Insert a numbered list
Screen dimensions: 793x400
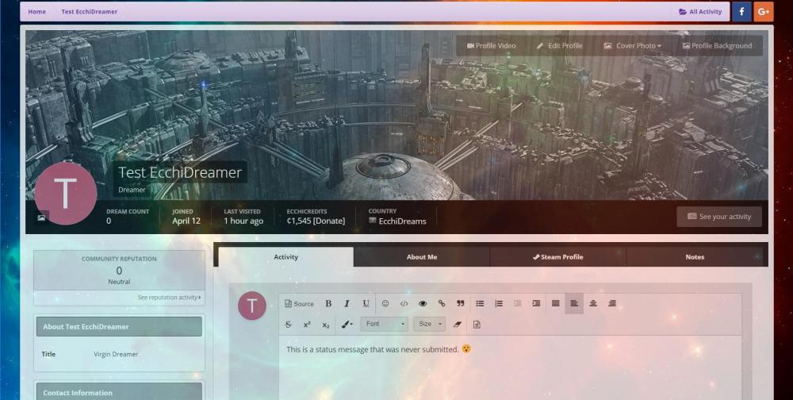coord(499,304)
